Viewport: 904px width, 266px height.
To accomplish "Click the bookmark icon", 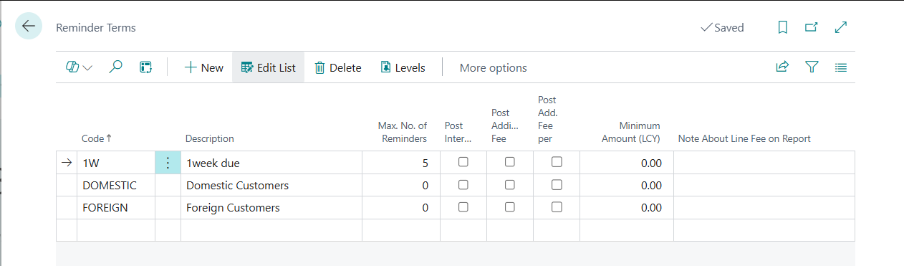I will pyautogui.click(x=783, y=27).
